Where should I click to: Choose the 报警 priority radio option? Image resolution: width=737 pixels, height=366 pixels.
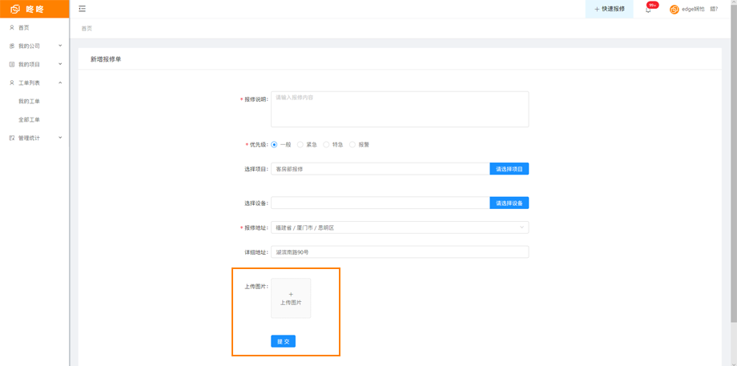352,145
